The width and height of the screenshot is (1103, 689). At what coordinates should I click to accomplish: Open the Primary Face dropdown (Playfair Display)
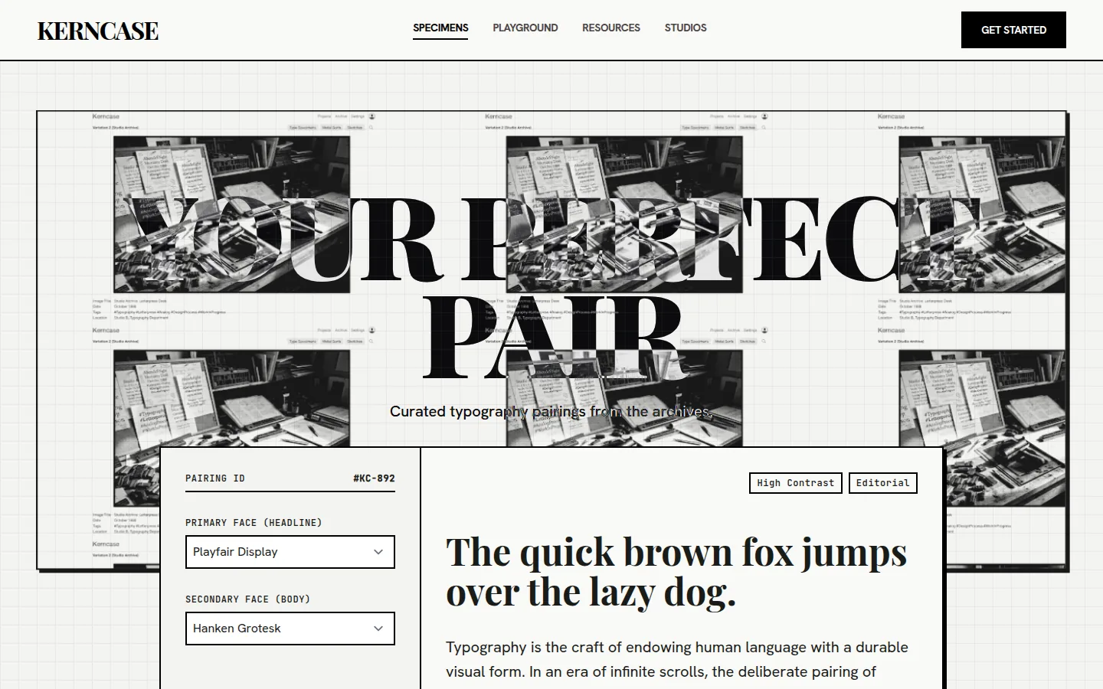[x=290, y=552]
